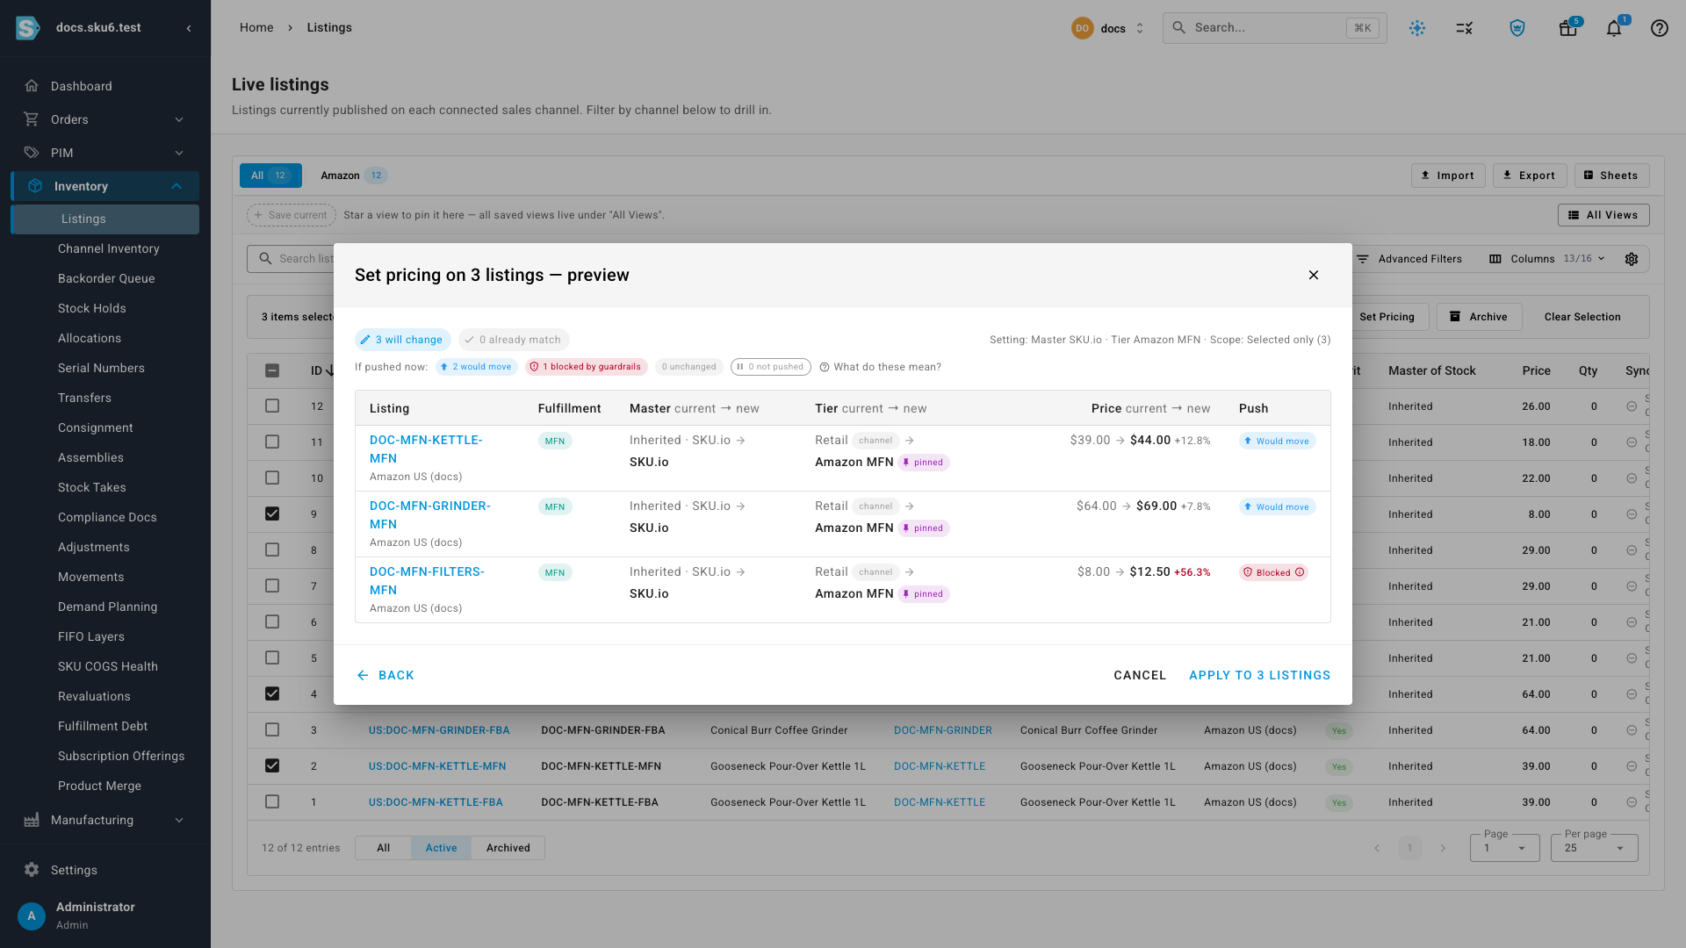Check the row 10 checkbox
The height and width of the screenshot is (948, 1686).
272,478
